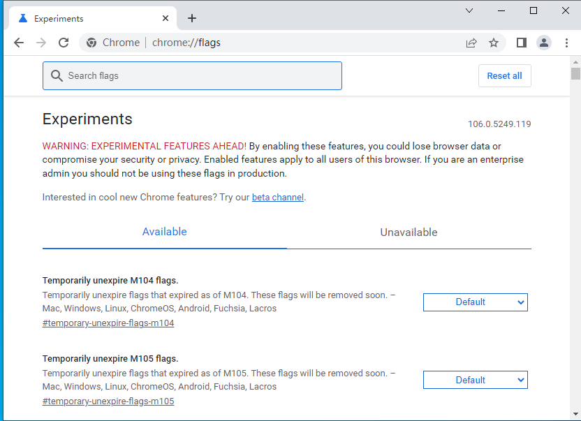Open the Chrome three-dot menu
Viewport: 581px width, 421px height.
(566, 43)
